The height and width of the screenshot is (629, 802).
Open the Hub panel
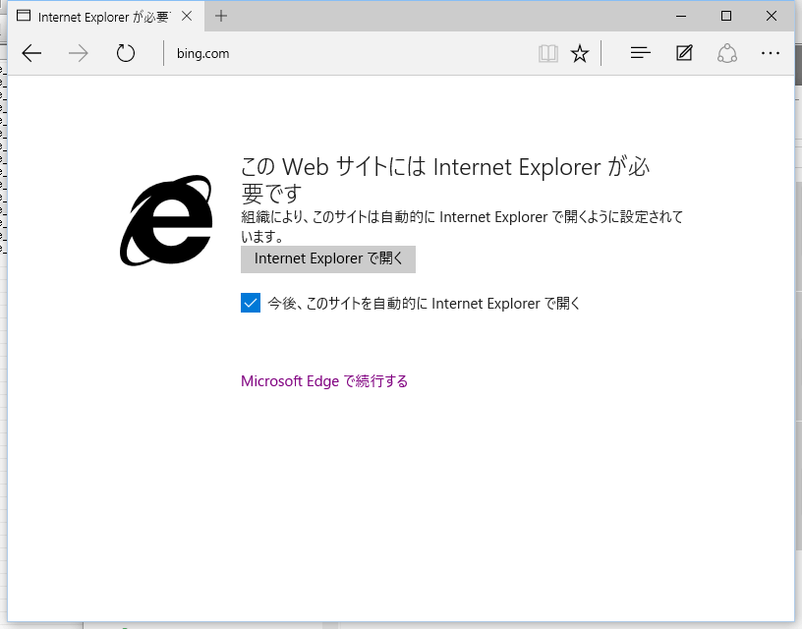(x=640, y=53)
